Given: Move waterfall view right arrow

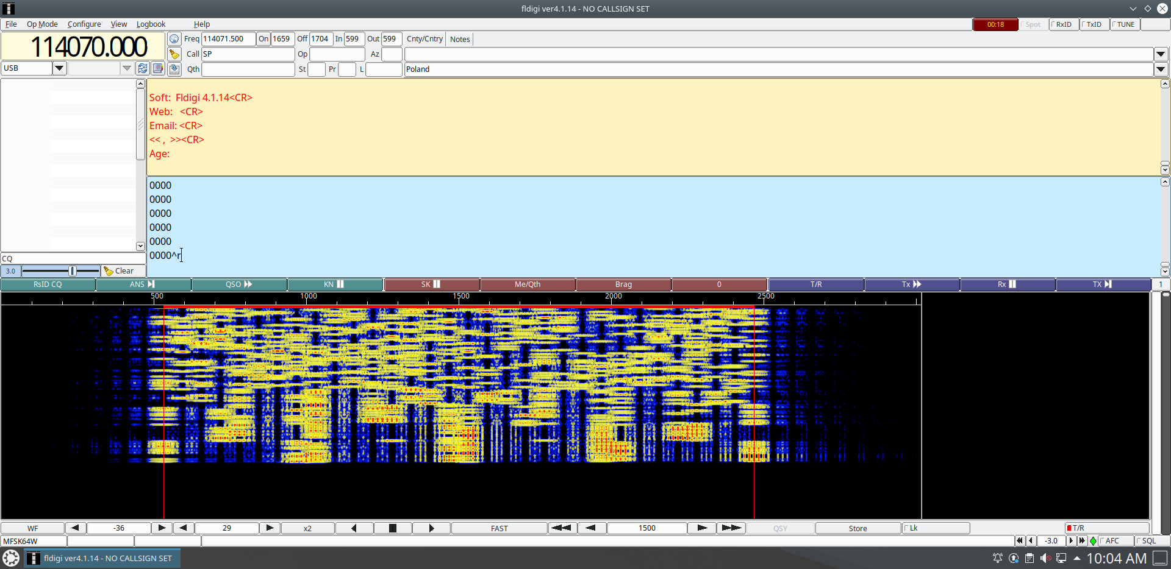Looking at the screenshot, I should point(431,528).
